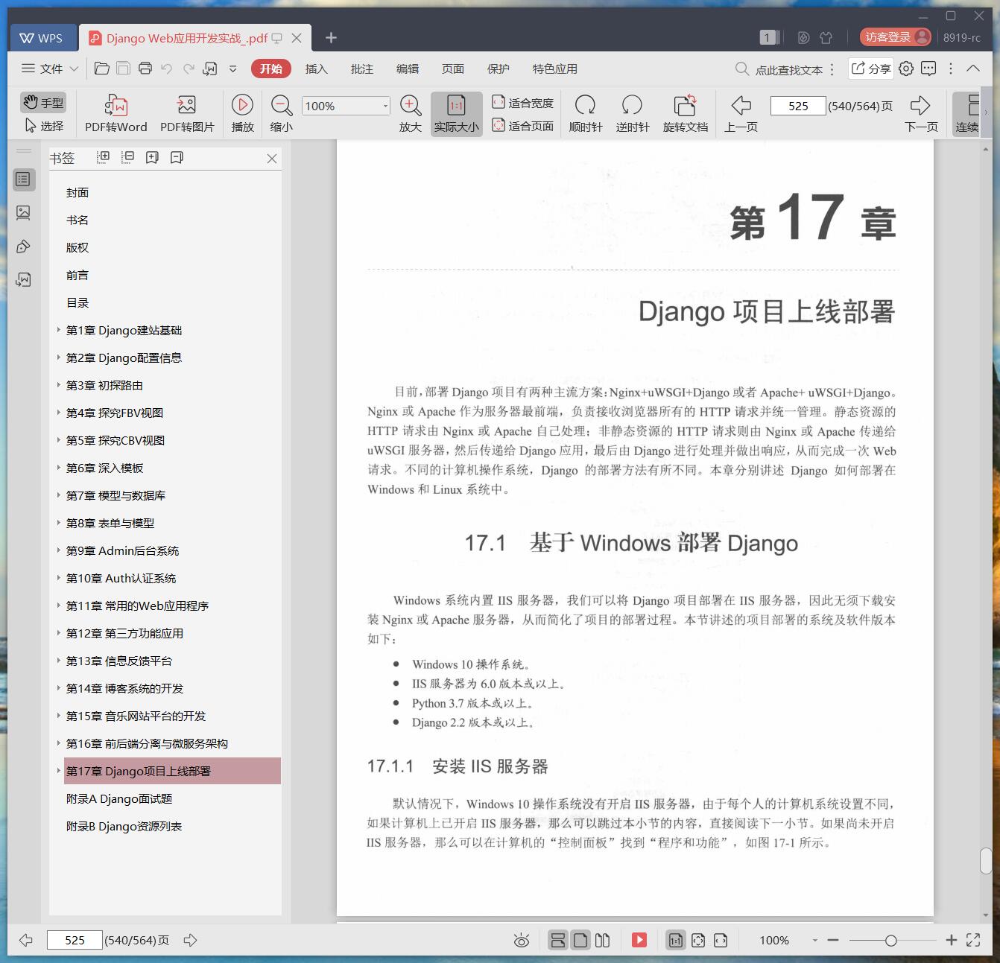Click the document vertical scrollbar thumb

click(986, 860)
